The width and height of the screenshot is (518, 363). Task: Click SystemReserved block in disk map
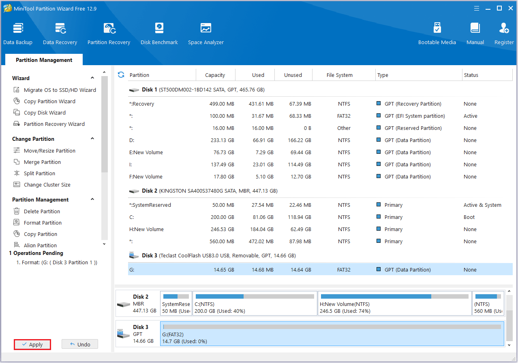point(176,303)
